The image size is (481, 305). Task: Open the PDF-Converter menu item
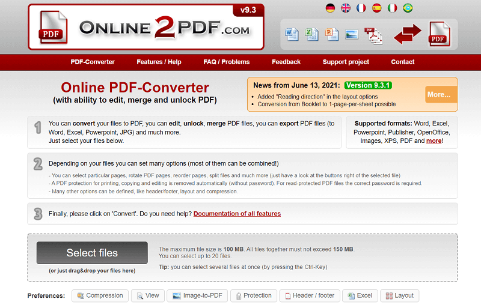93,62
